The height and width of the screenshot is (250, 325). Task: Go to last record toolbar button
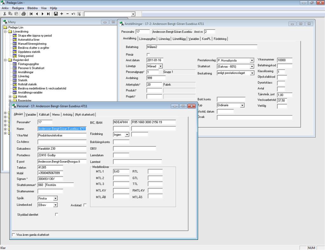48,14
